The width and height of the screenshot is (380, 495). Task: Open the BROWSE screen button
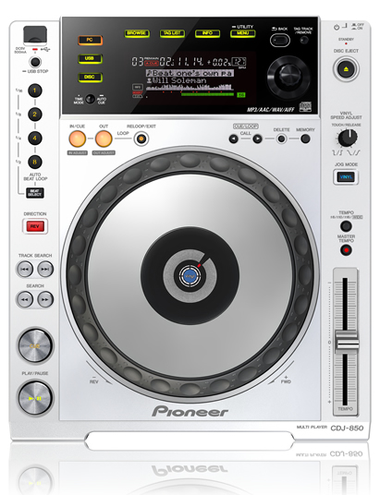click(137, 33)
